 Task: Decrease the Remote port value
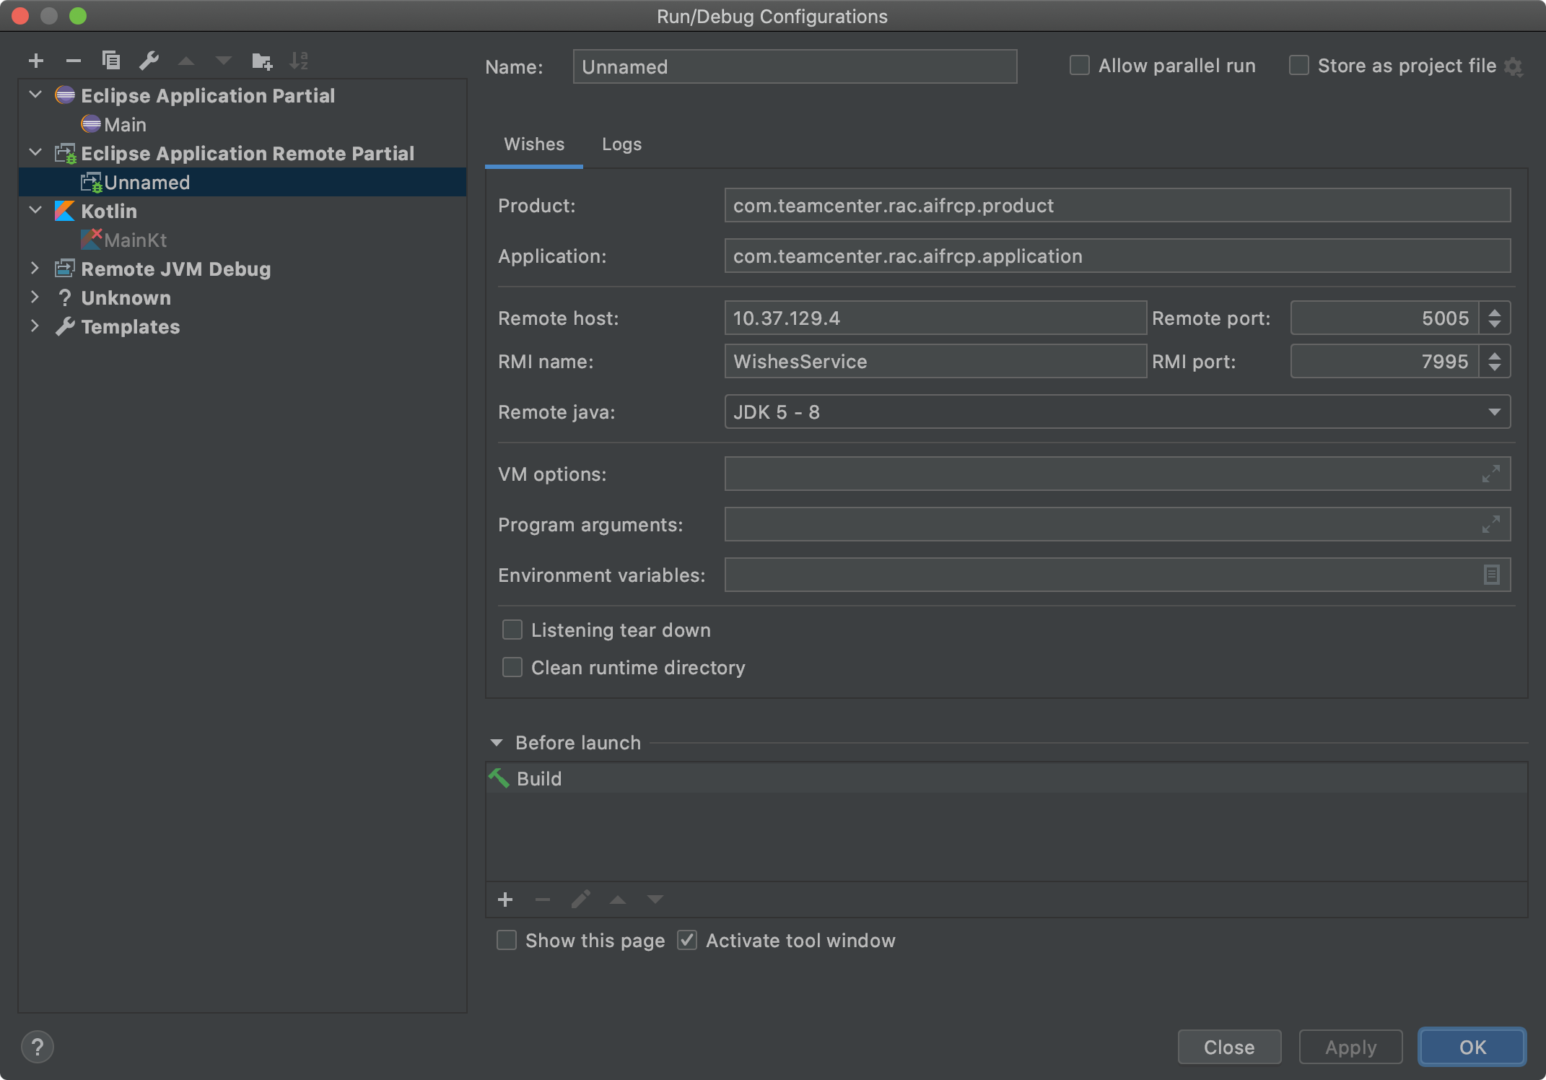pyautogui.click(x=1495, y=324)
